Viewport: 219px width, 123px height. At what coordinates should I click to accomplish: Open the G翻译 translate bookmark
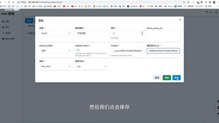159,6
